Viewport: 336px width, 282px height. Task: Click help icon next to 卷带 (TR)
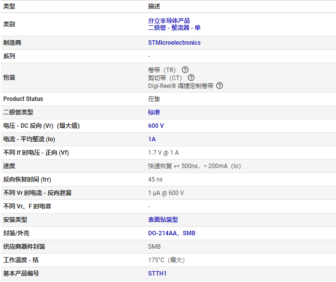click(x=185, y=70)
